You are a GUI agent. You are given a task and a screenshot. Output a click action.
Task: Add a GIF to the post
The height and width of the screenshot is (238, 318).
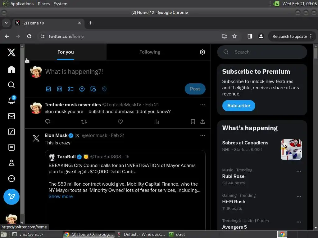60,89
